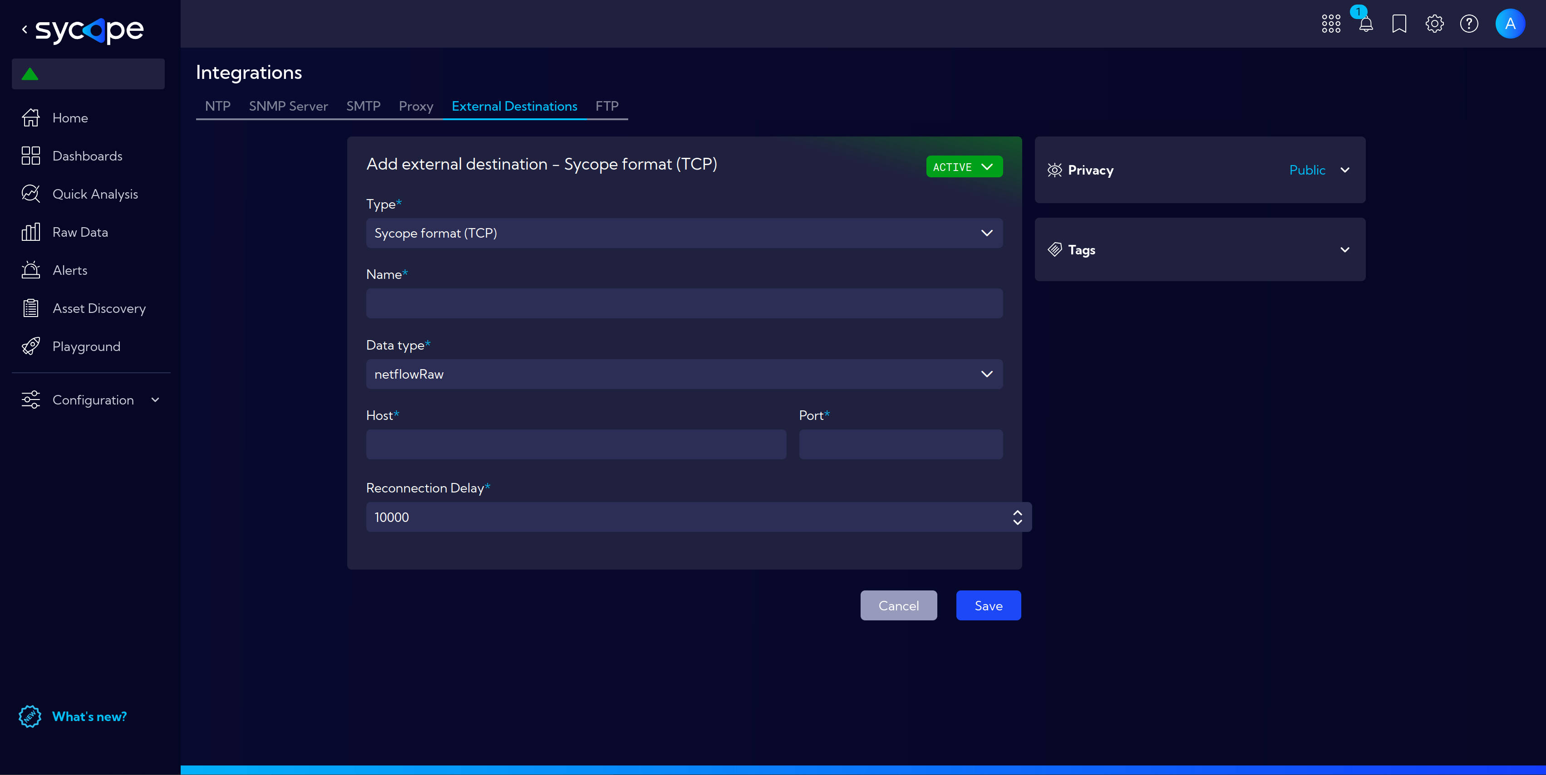Open Quick Analysis in sidebar
The image size is (1546, 775).
point(95,194)
